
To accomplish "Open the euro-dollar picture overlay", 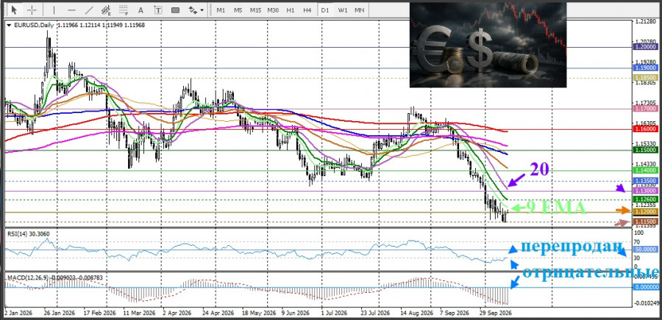I will (x=488, y=45).
